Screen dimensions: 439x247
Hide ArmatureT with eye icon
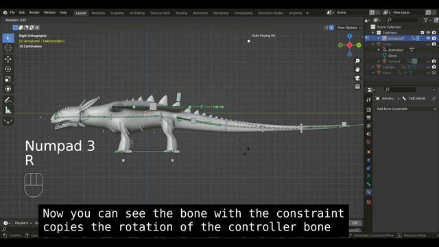(428, 38)
